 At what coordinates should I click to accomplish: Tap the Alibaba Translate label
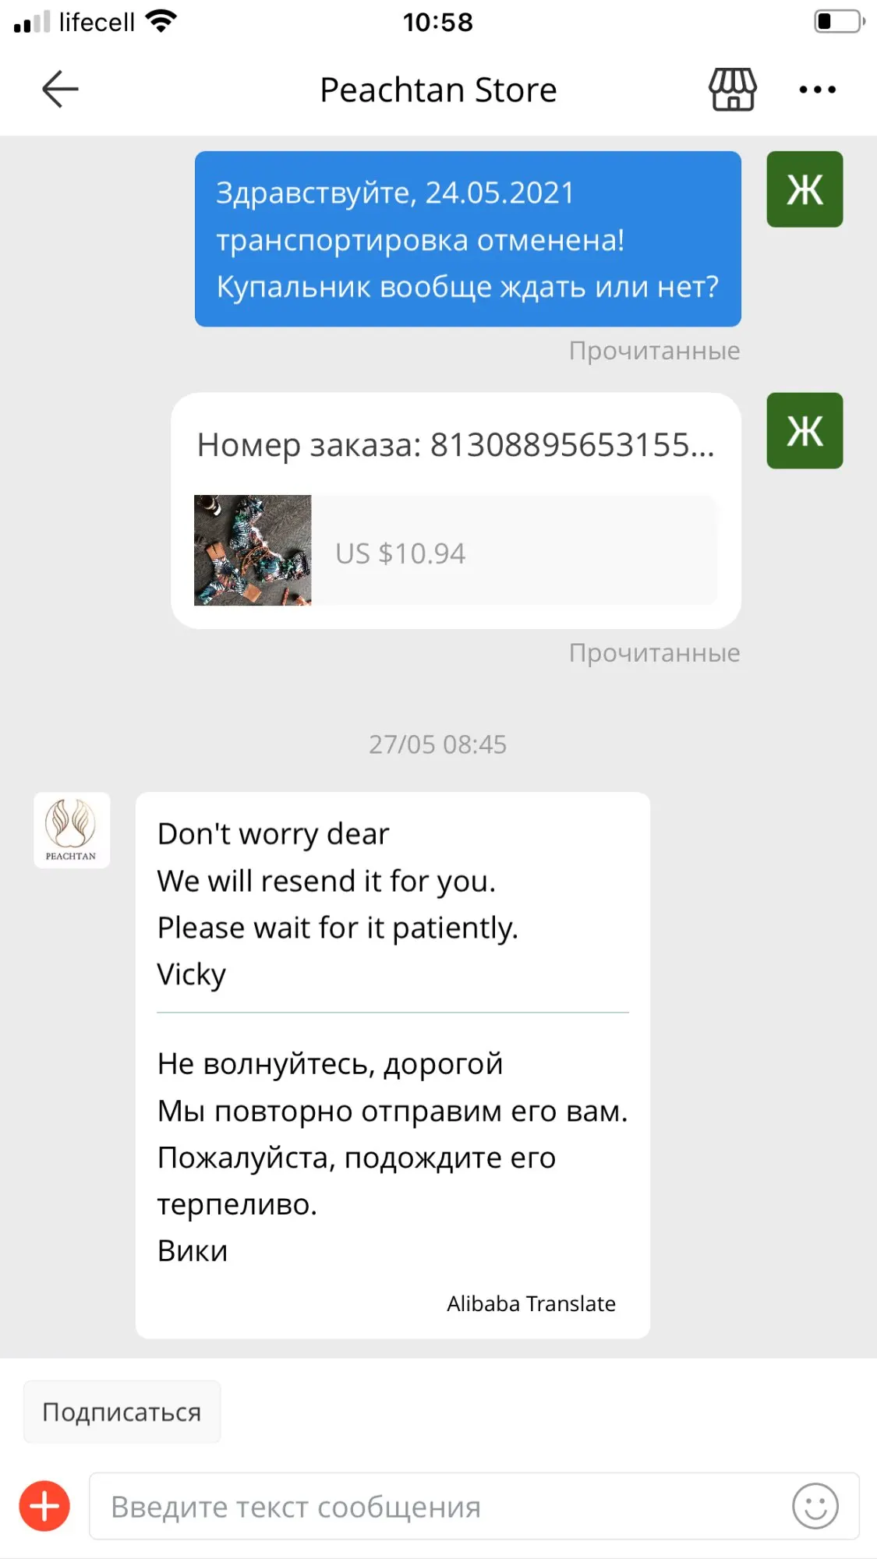(x=531, y=1303)
